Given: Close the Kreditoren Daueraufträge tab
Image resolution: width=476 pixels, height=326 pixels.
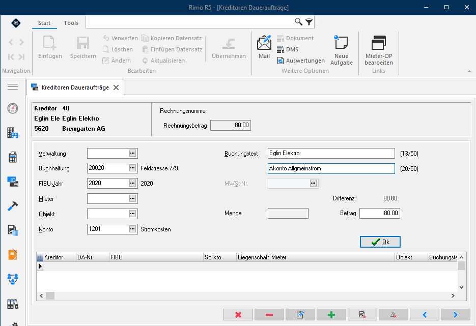Looking at the screenshot, I should click(x=116, y=87).
